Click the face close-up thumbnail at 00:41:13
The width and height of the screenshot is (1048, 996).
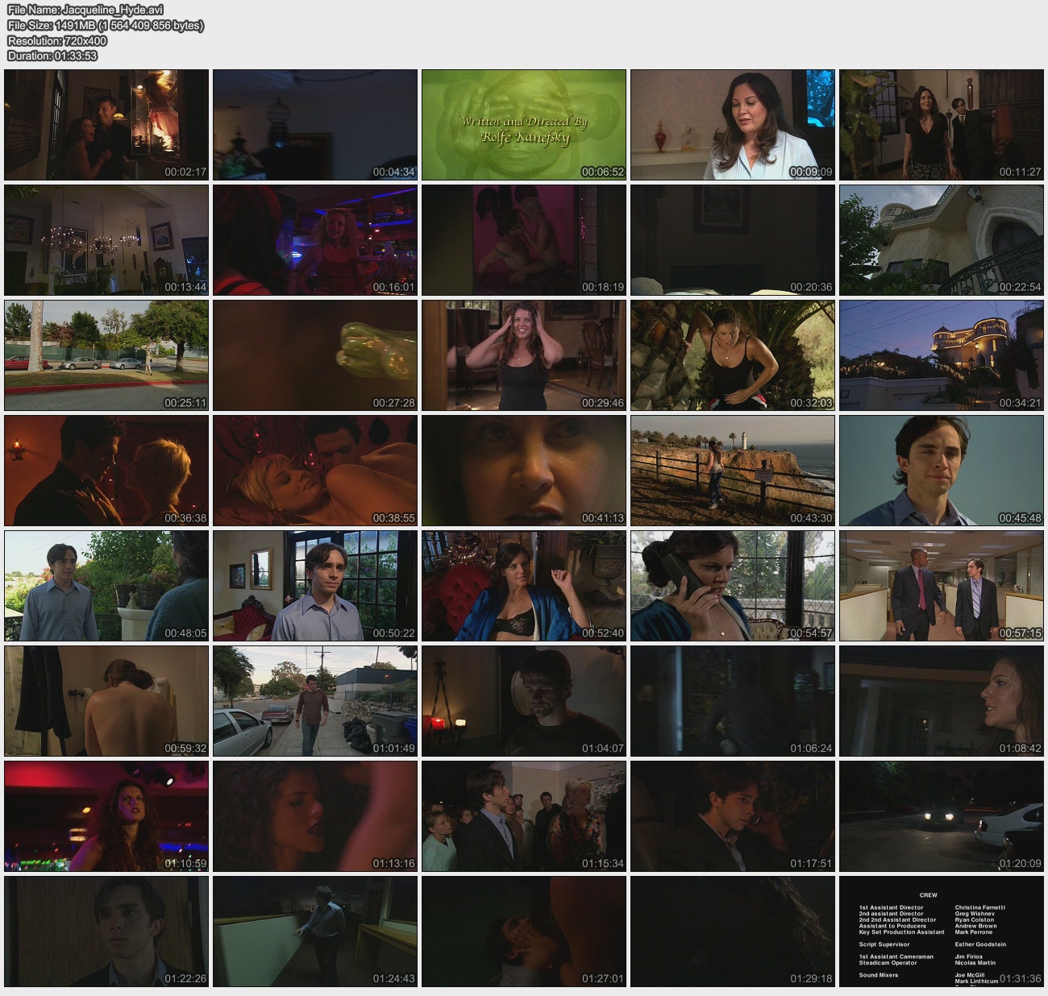(x=524, y=471)
